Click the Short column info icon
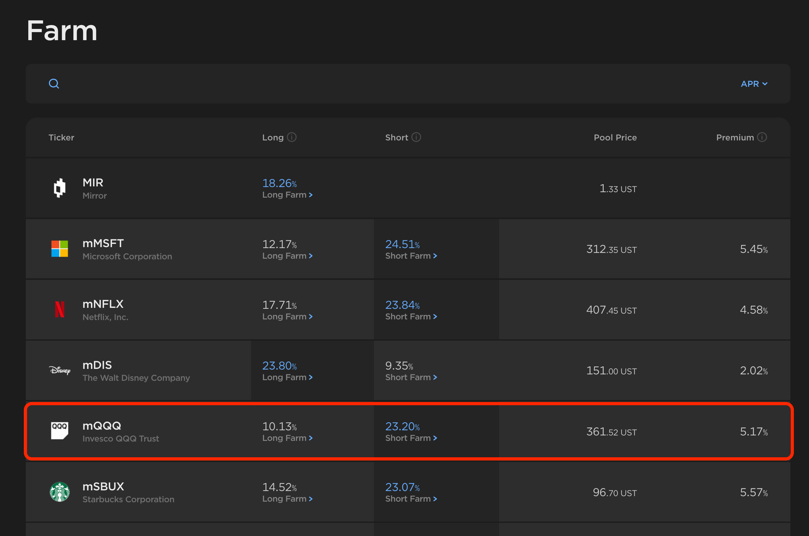The image size is (809, 536). [x=416, y=137]
